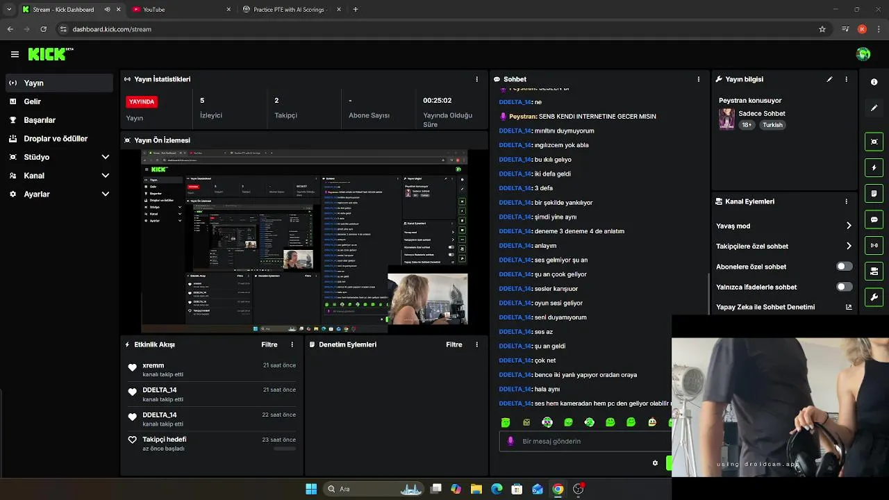Toggle Abonelere özel sohbet switch
The image size is (889, 500).
tap(845, 267)
